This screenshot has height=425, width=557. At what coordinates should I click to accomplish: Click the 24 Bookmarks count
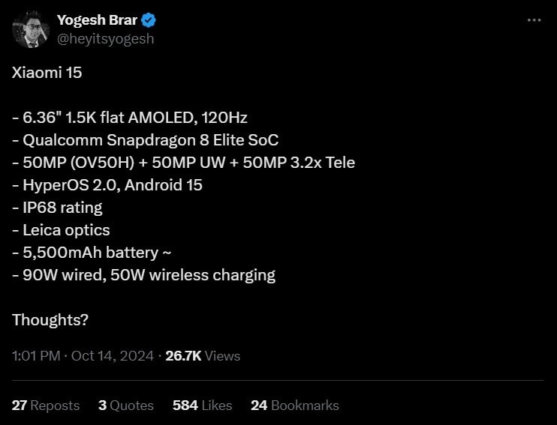(x=294, y=406)
